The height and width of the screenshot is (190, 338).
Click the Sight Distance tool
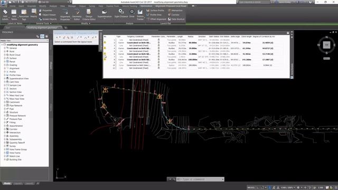point(121,13)
